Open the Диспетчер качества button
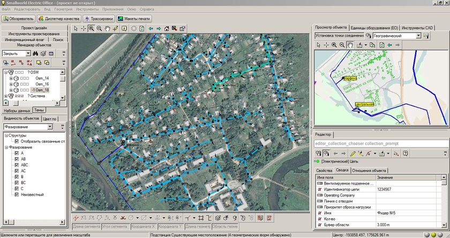 [59, 18]
